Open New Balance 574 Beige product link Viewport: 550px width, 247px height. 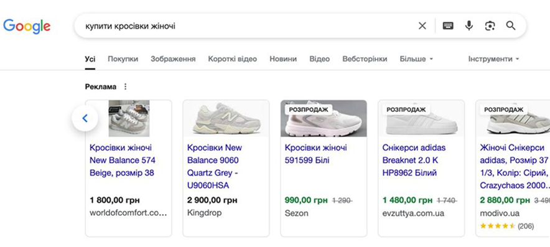tap(123, 161)
